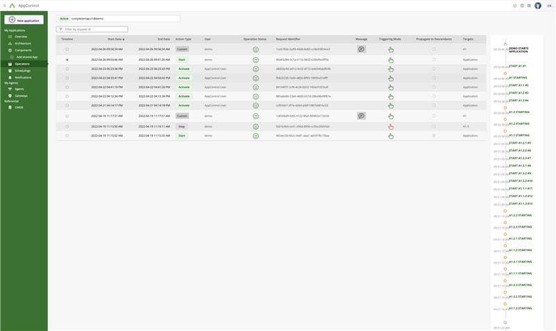Image resolution: width=556 pixels, height=331 pixels.
Task: Click the AppControl logo icon
Action: [12, 6]
